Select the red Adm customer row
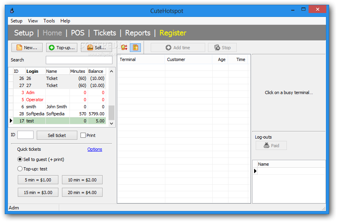Screen dimensions: 337x222 [57, 92]
